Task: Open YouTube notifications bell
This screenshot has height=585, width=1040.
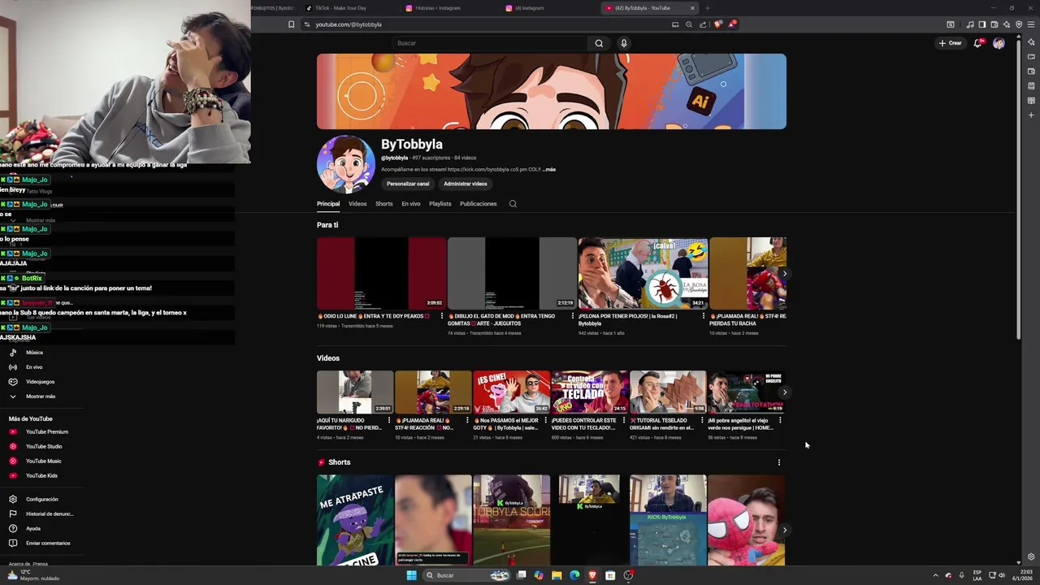Action: click(977, 43)
